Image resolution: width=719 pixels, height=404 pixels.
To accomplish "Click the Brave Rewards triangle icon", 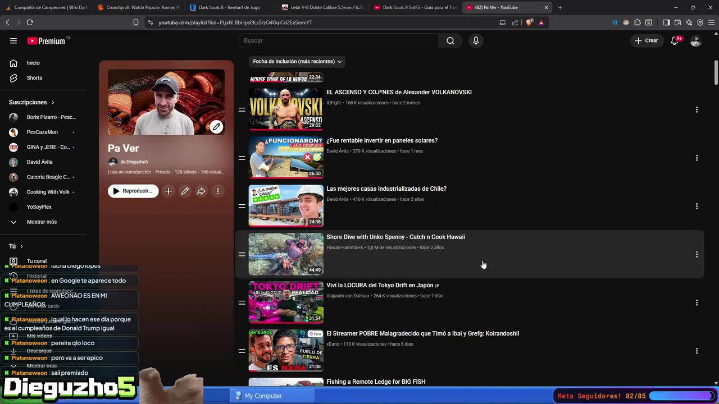I will pyautogui.click(x=541, y=22).
